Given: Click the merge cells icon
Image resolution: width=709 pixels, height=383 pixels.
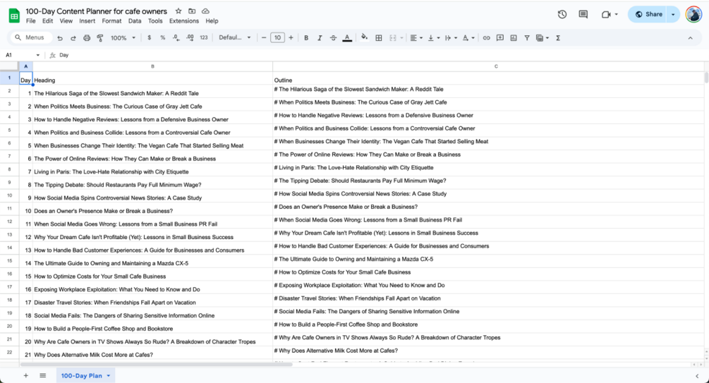Looking at the screenshot, I should pos(393,38).
